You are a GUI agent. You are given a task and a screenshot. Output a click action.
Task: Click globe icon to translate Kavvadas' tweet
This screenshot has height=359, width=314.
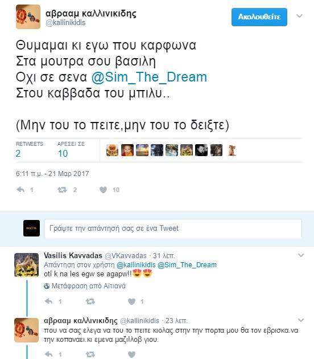tap(47, 286)
